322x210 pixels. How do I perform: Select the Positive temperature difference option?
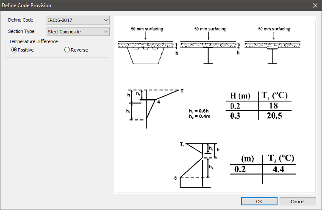tap(14, 50)
